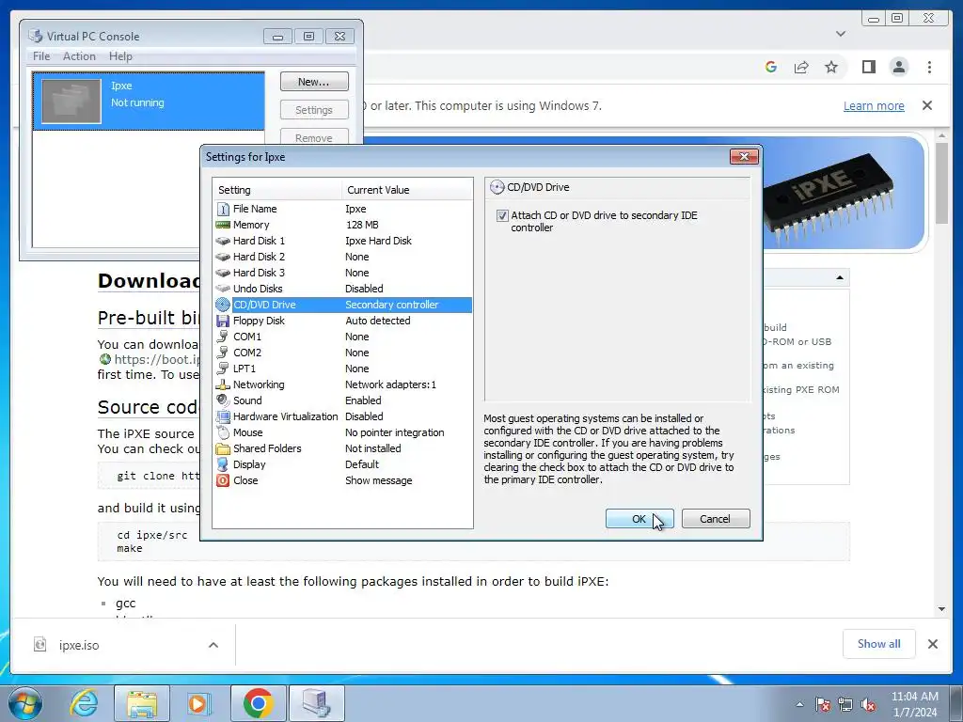Select the File Name setting icon
The image size is (963, 722).
click(223, 209)
